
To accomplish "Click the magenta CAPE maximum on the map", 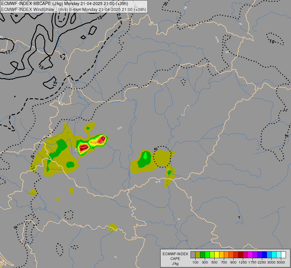I will click(x=103, y=138).
